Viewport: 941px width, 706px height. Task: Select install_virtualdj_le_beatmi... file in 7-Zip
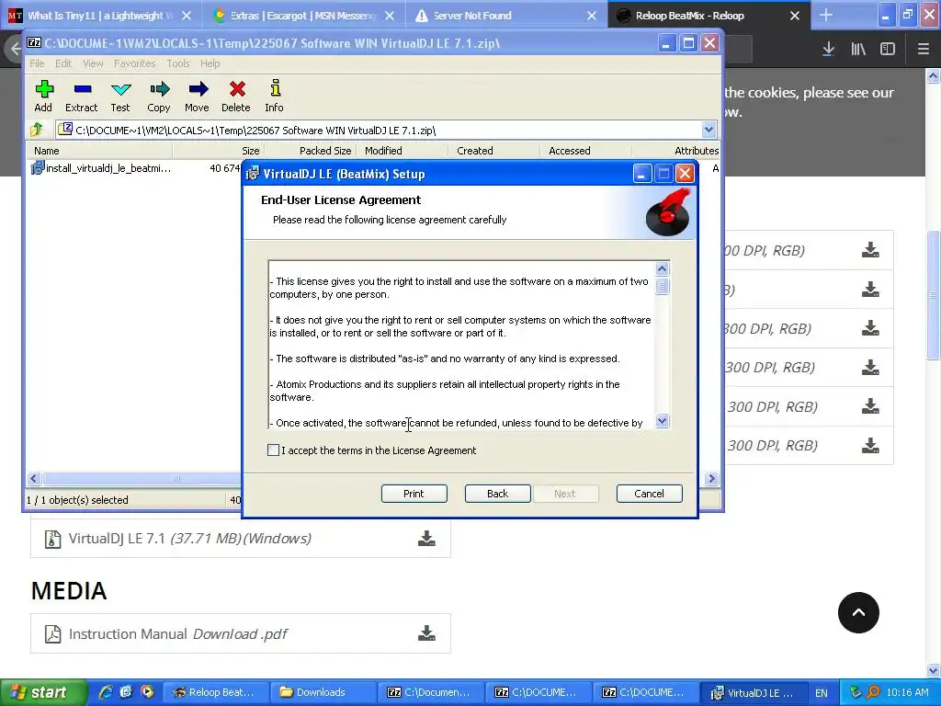102,168
